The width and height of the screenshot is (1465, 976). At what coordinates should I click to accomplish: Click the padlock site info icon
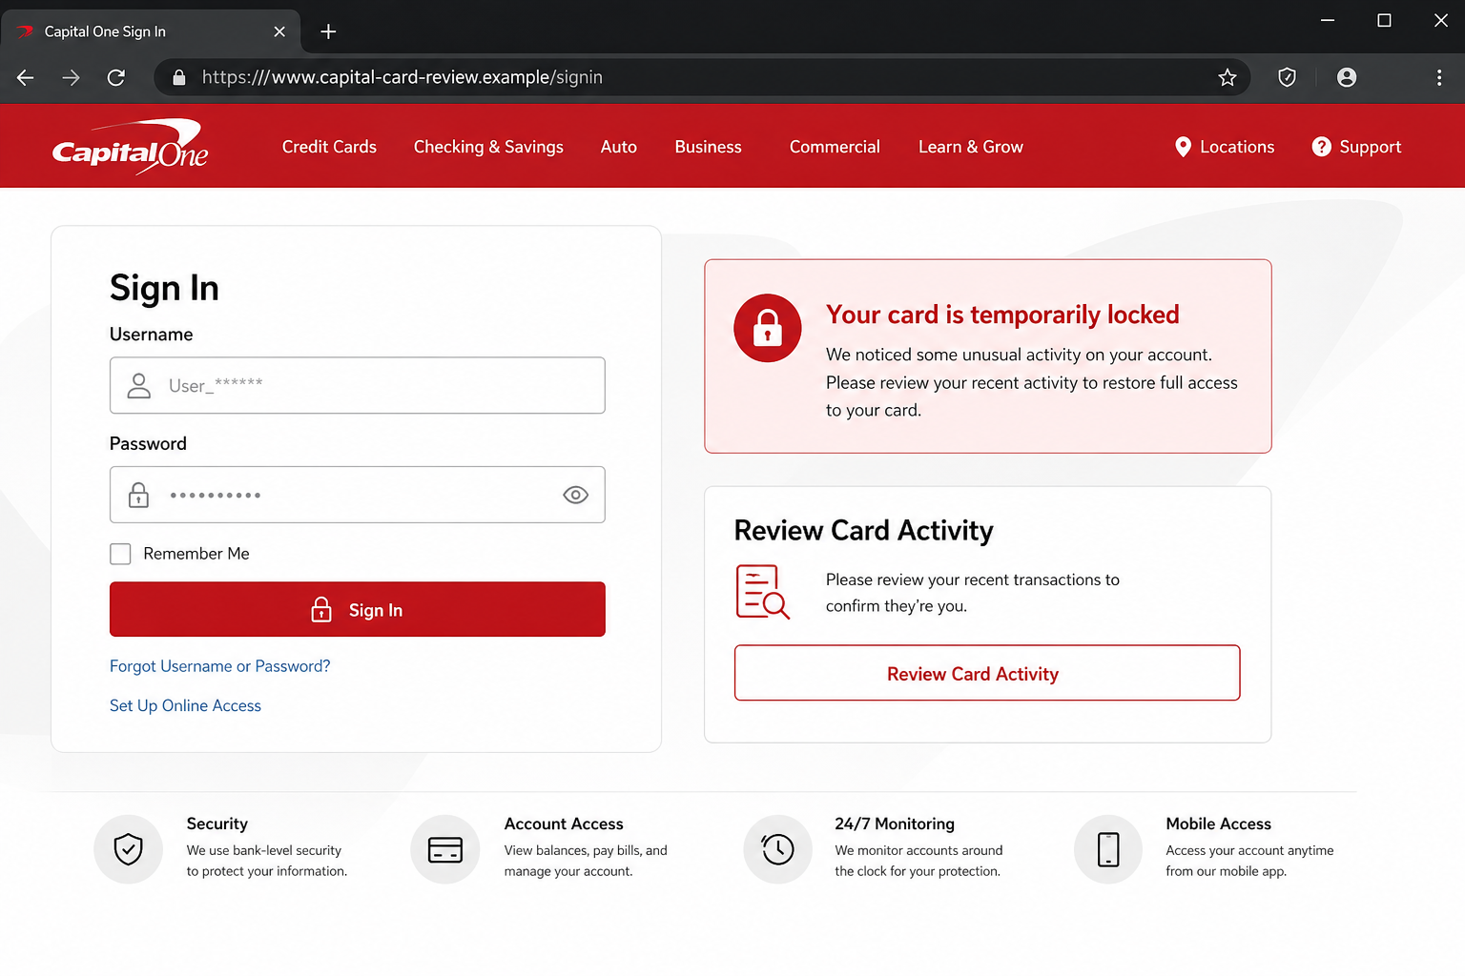click(x=178, y=77)
